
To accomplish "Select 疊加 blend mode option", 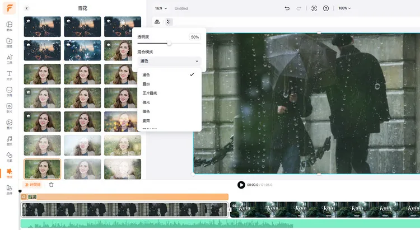I will coord(147,84).
